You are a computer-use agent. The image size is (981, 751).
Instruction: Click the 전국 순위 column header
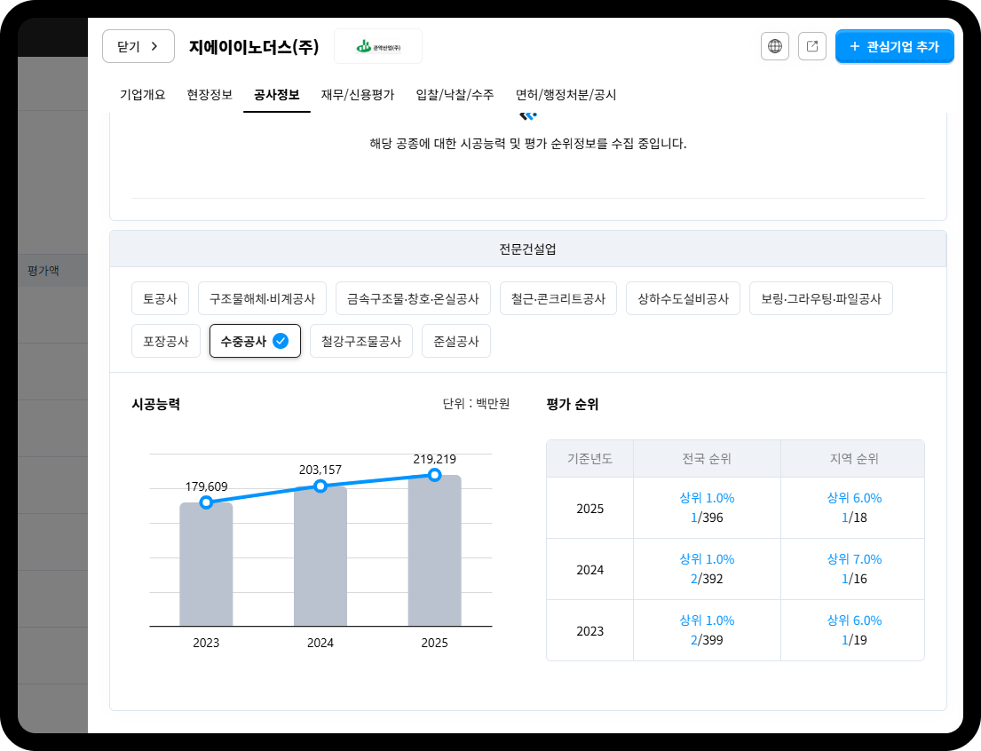[707, 459]
